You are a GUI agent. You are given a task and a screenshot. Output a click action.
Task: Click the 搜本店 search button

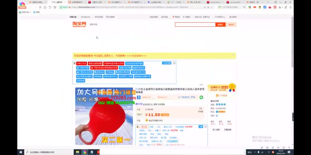coord(231,24)
